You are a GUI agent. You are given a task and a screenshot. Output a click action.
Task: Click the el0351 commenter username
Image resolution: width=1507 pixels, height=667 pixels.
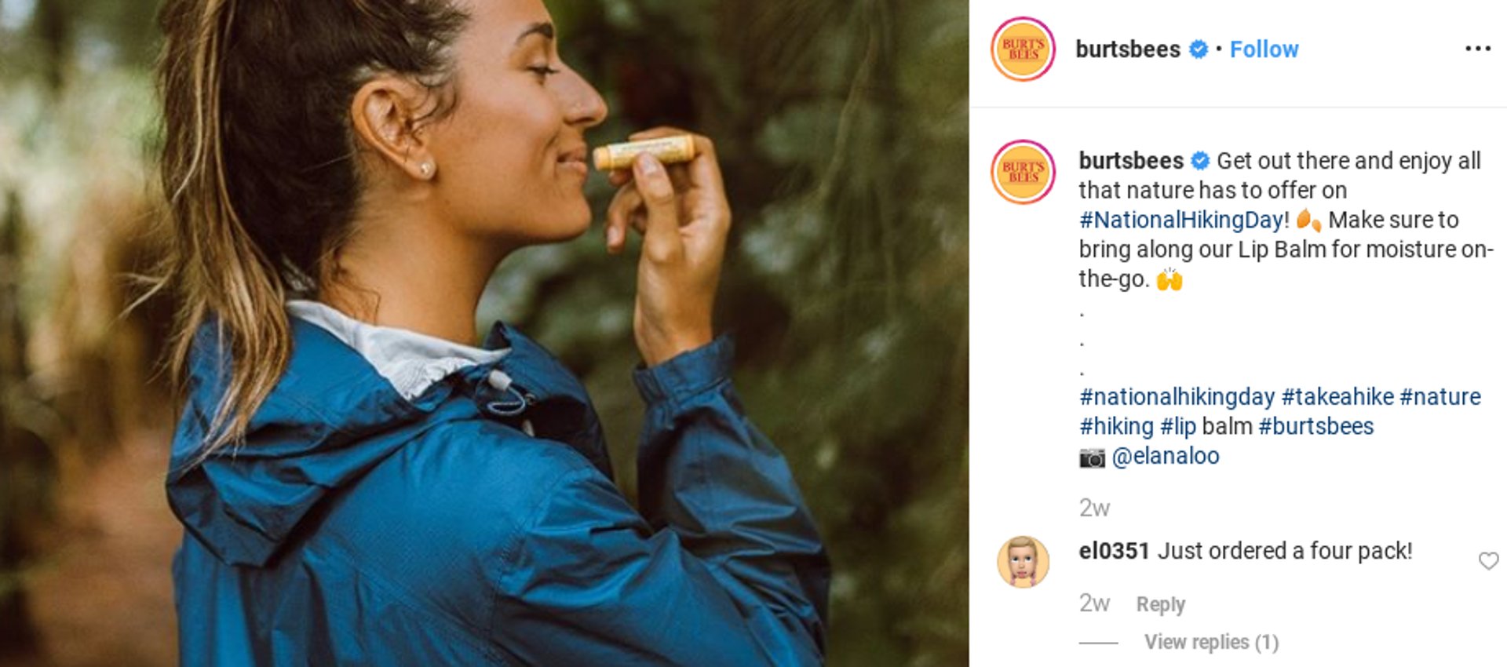point(1114,551)
